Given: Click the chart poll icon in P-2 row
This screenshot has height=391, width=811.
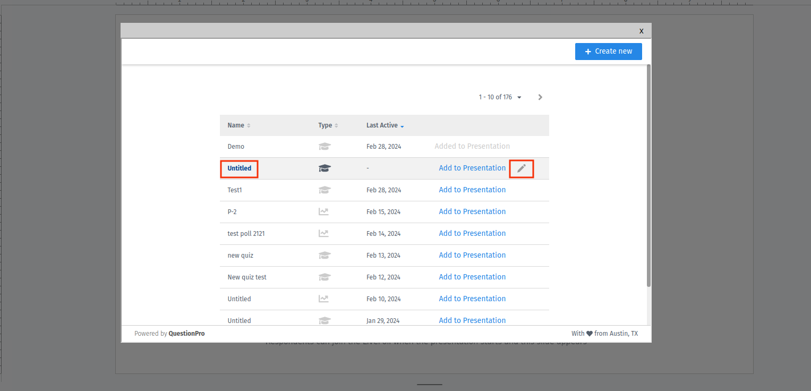Looking at the screenshot, I should (323, 211).
